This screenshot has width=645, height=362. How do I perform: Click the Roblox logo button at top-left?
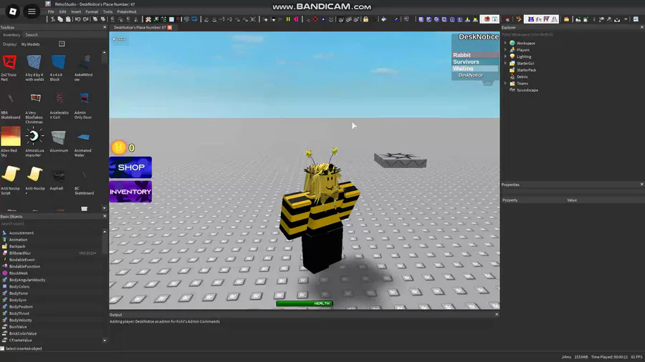point(13,11)
